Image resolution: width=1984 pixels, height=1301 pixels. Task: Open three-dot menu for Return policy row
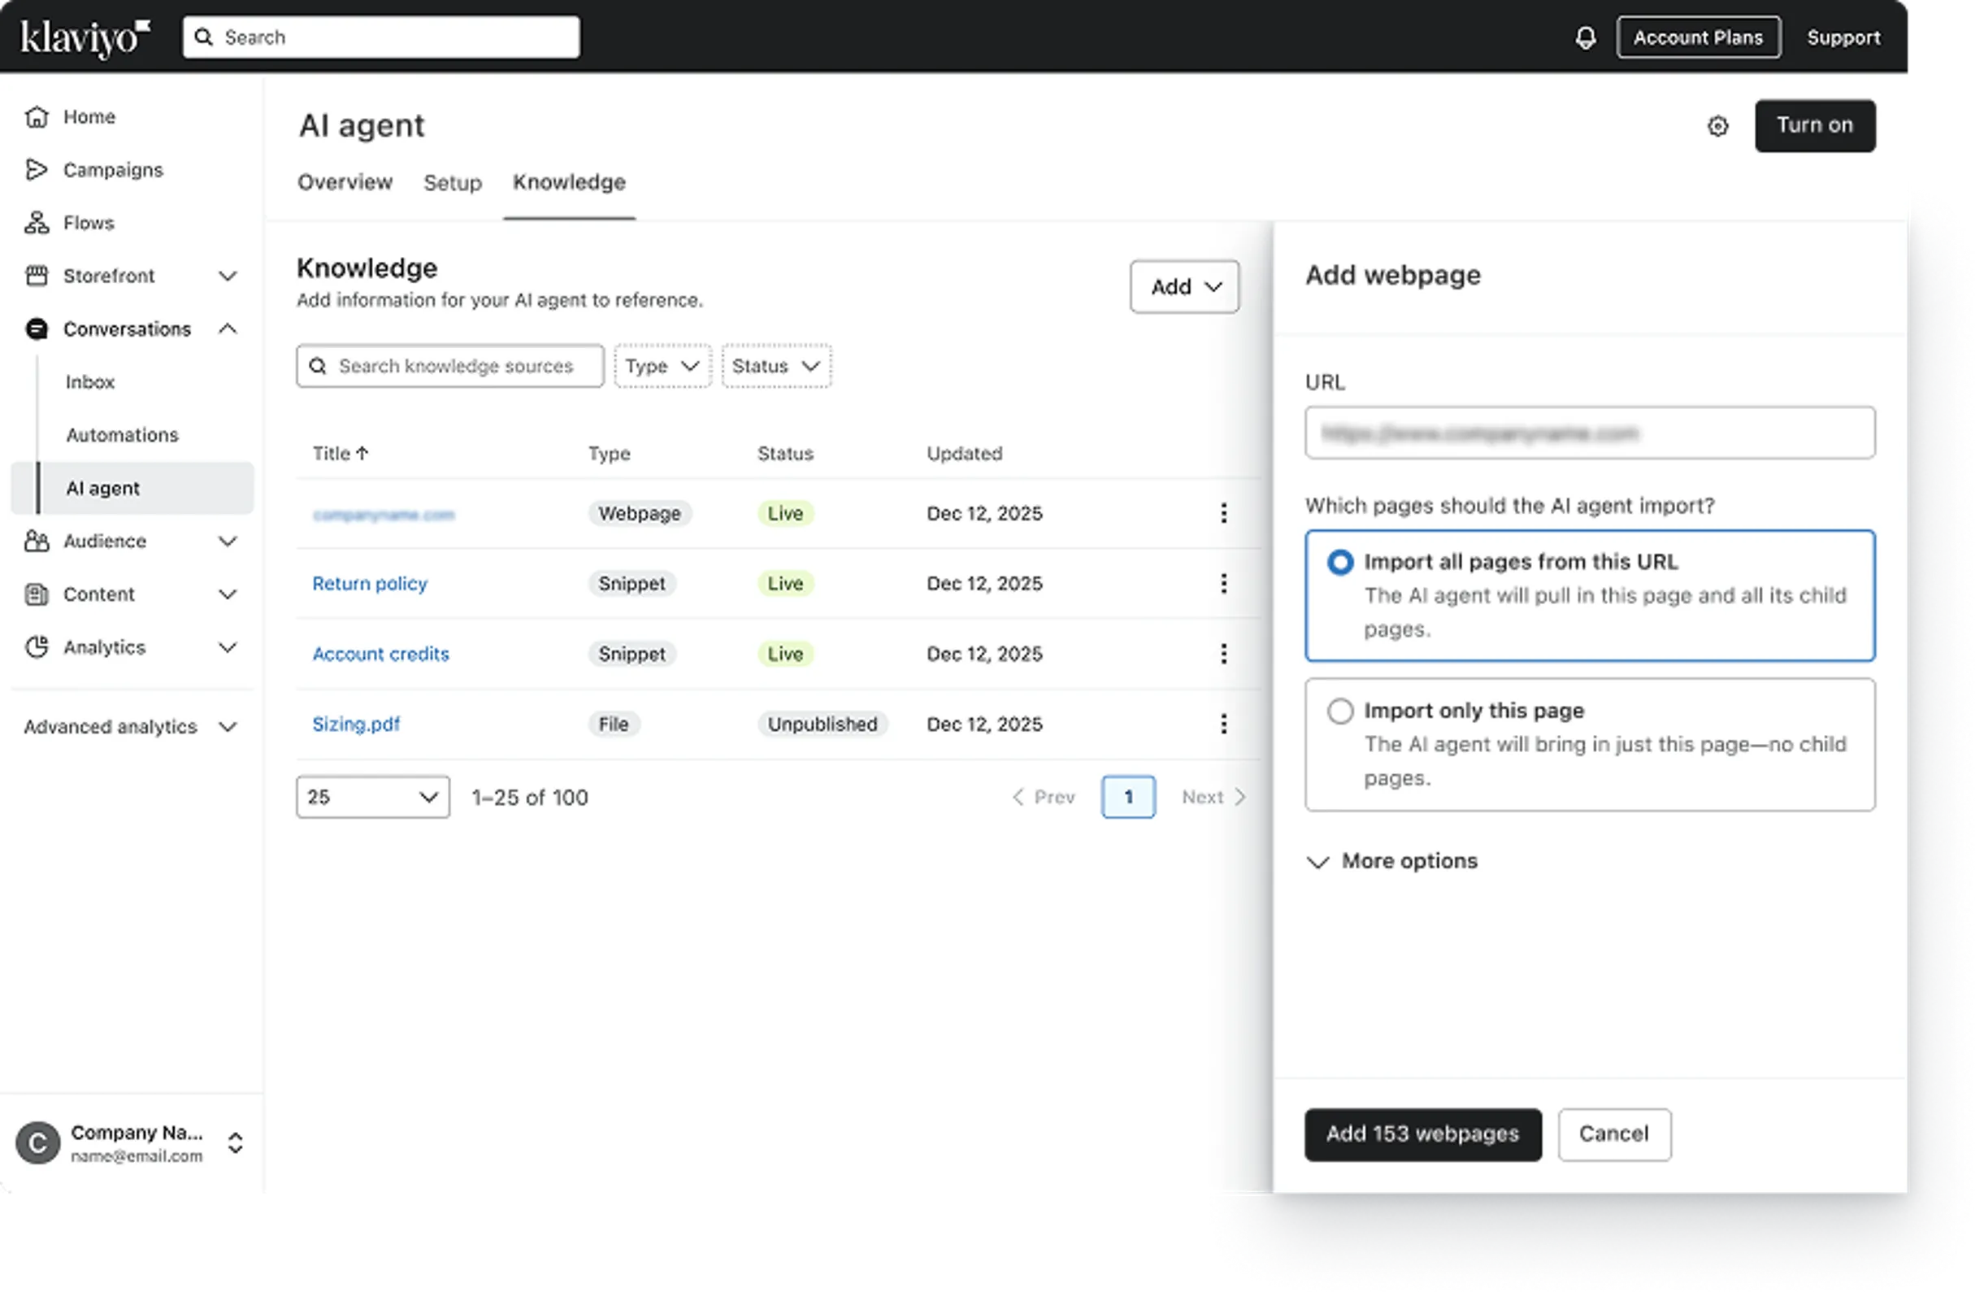click(x=1223, y=584)
